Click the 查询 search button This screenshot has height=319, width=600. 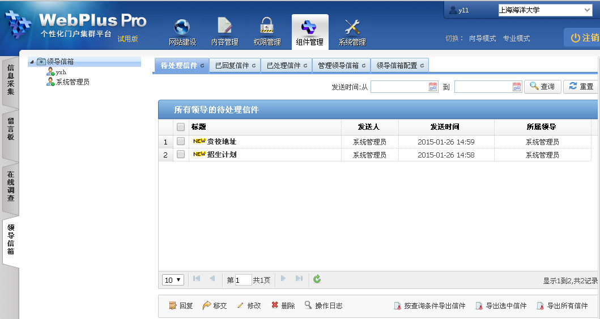[542, 87]
